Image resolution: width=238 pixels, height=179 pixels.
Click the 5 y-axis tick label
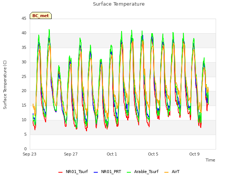(x=25, y=134)
